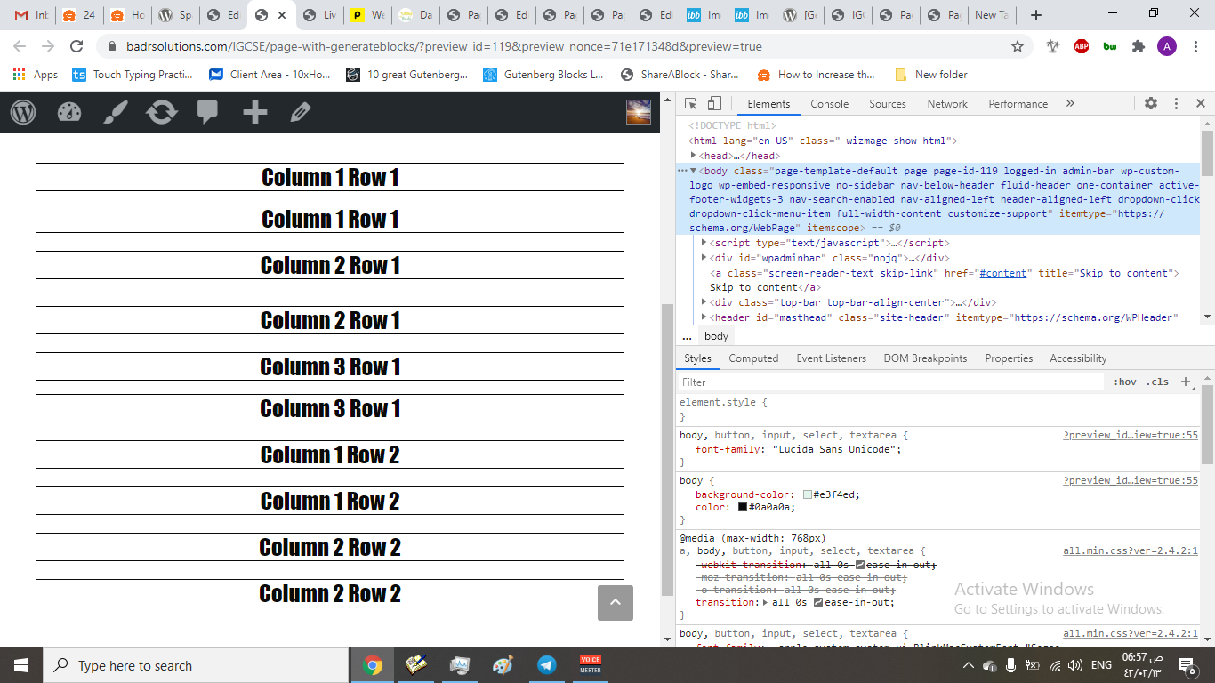Toggle the .cls classes button
1215x683 pixels.
1157,382
